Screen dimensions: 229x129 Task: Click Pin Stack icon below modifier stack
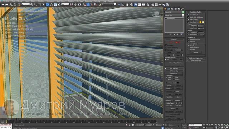[166, 34]
